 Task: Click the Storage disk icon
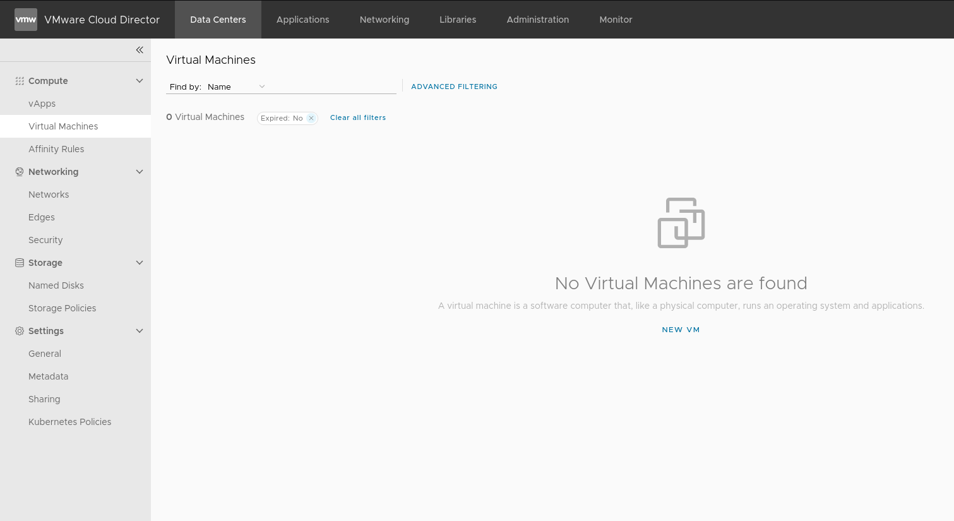tap(20, 263)
